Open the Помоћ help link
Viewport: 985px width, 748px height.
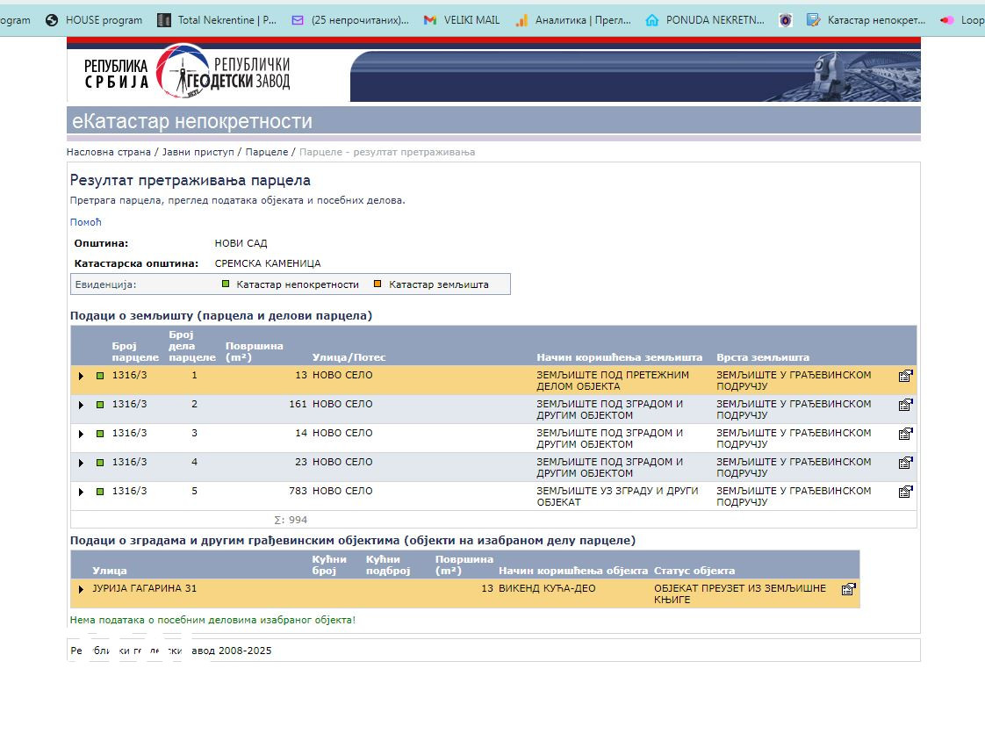(x=85, y=222)
